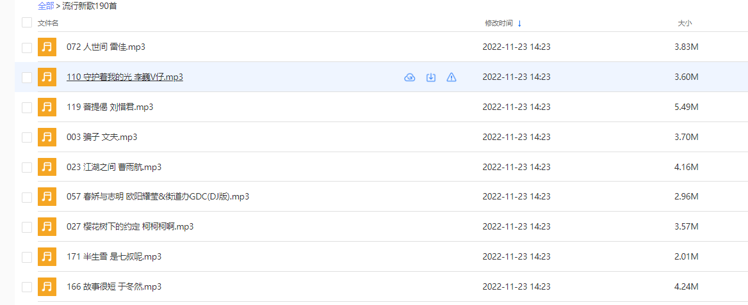
Task: Click the modified date of 072 人世间 row
Action: (517, 47)
